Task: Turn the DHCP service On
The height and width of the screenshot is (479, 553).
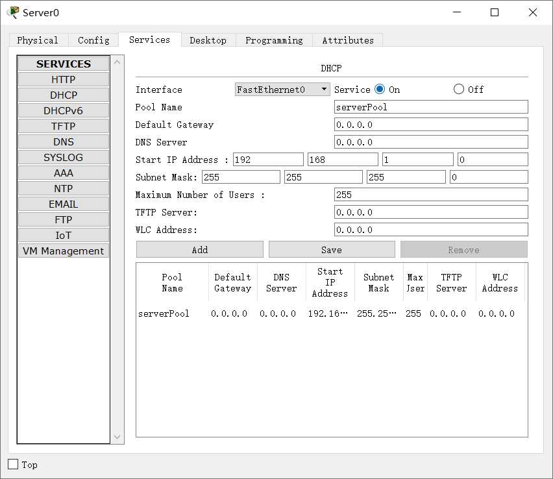Action: pos(380,90)
